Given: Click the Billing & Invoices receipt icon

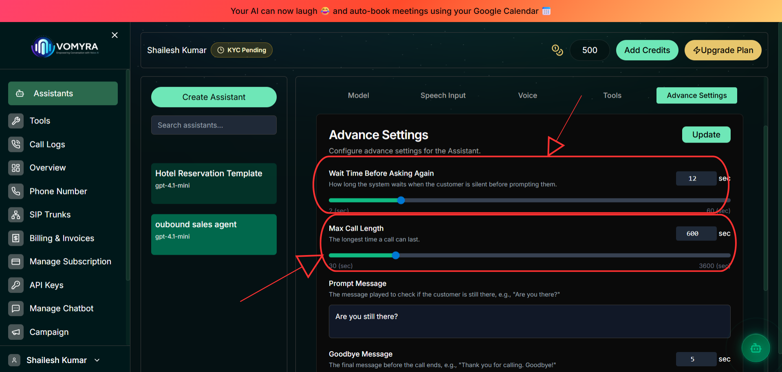Looking at the screenshot, I should point(16,238).
